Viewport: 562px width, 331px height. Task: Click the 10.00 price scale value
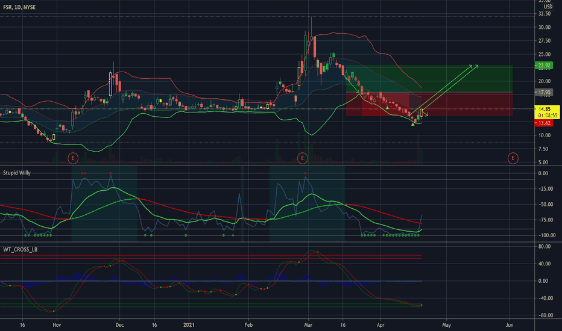click(x=545, y=135)
